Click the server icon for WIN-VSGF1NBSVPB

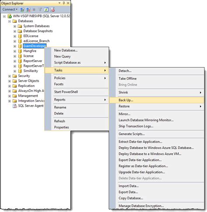point(10,16)
